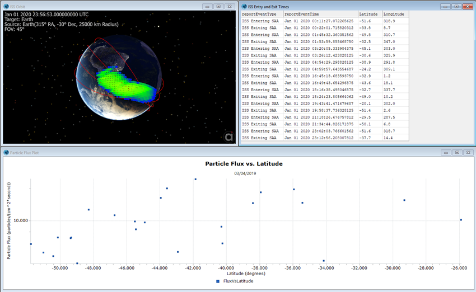Click the ISS Exiting SAA cell for 19:58:37

coord(262,110)
